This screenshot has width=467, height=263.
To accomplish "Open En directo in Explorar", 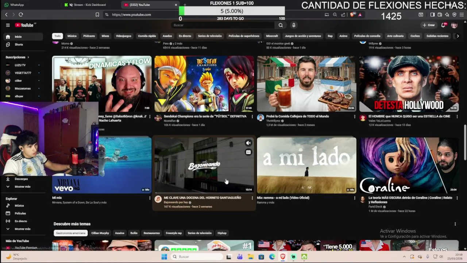I will point(22,221).
